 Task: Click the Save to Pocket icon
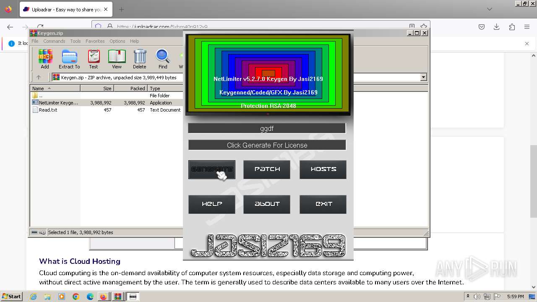click(482, 27)
